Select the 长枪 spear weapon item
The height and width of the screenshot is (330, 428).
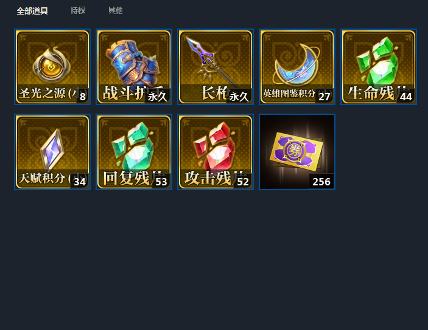(x=216, y=67)
